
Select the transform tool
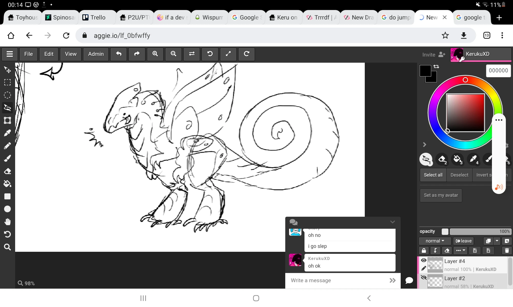coord(7,120)
